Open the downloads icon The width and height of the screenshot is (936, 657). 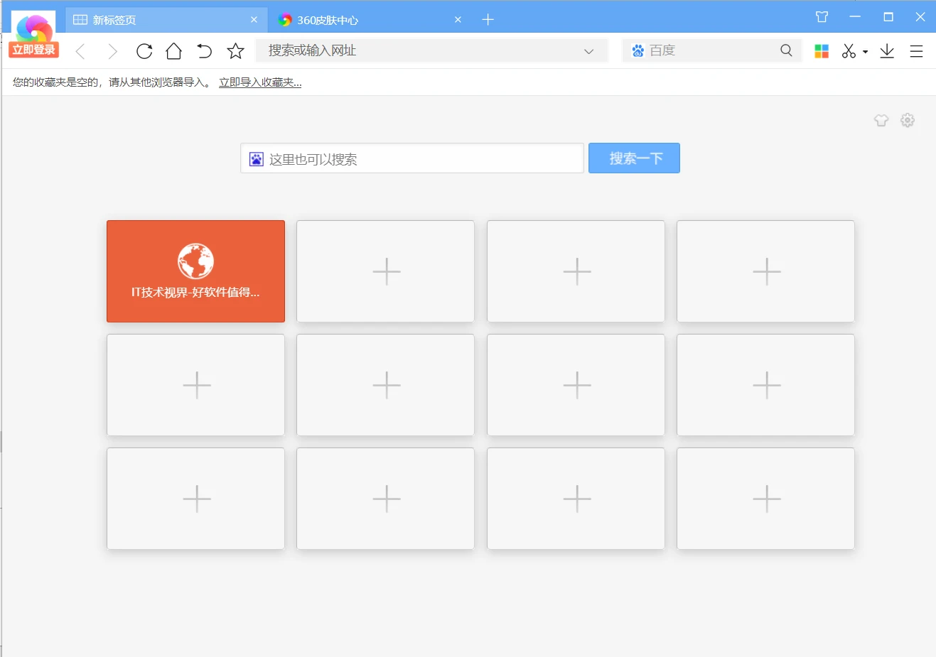(887, 51)
